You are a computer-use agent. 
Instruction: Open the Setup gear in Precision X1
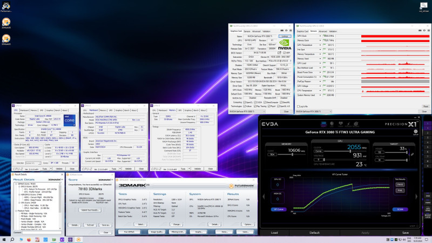[x=415, y=132]
